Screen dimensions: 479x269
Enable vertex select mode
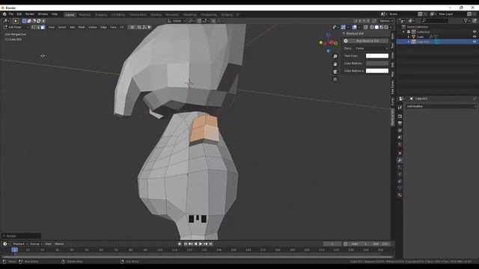(33, 27)
